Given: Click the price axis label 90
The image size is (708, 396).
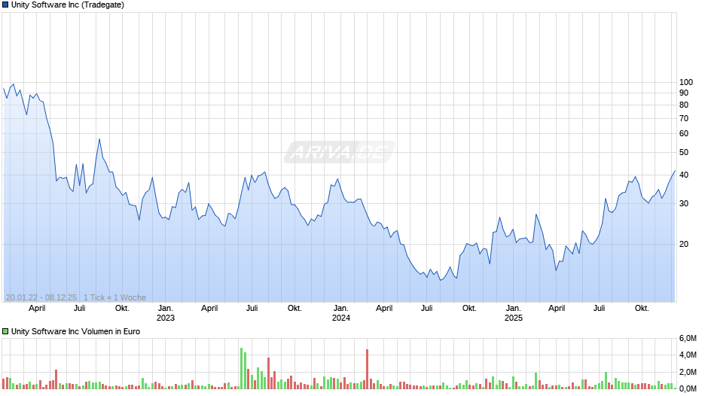Looking at the screenshot, I should (684, 93).
